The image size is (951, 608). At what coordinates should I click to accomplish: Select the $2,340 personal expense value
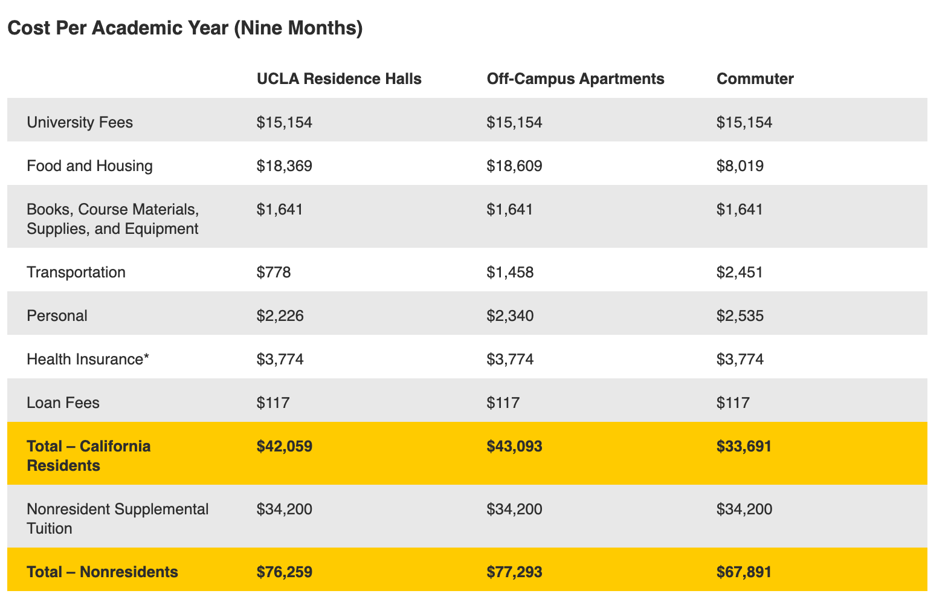[509, 315]
